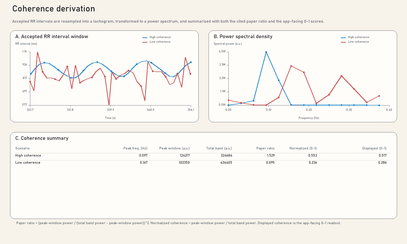Click the Paper ratio column header
The height and width of the screenshot is (244, 407).
coord(265,148)
